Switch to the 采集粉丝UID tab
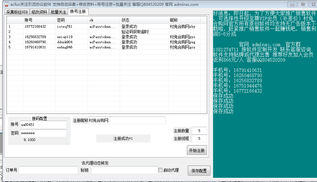Viewport: 317px width, 182px height. [x=17, y=12]
